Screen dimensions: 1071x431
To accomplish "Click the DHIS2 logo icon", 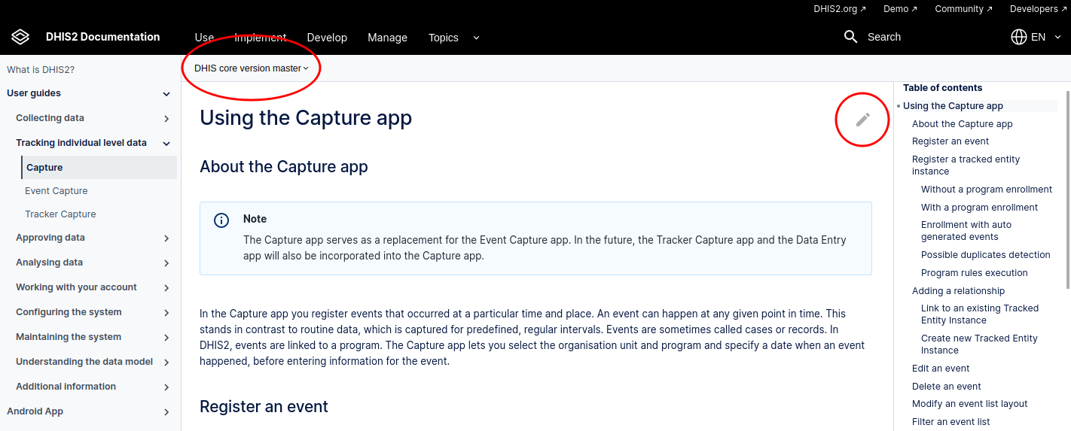I will [20, 37].
